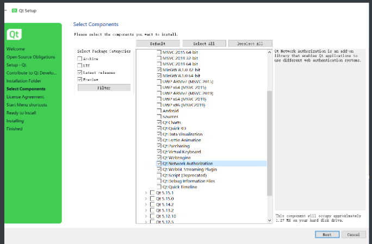Click the Deselect All button
This screenshot has width=372, height=244.
250,43
